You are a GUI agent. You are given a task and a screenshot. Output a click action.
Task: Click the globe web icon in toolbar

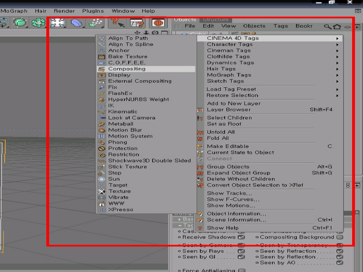tap(158, 23)
